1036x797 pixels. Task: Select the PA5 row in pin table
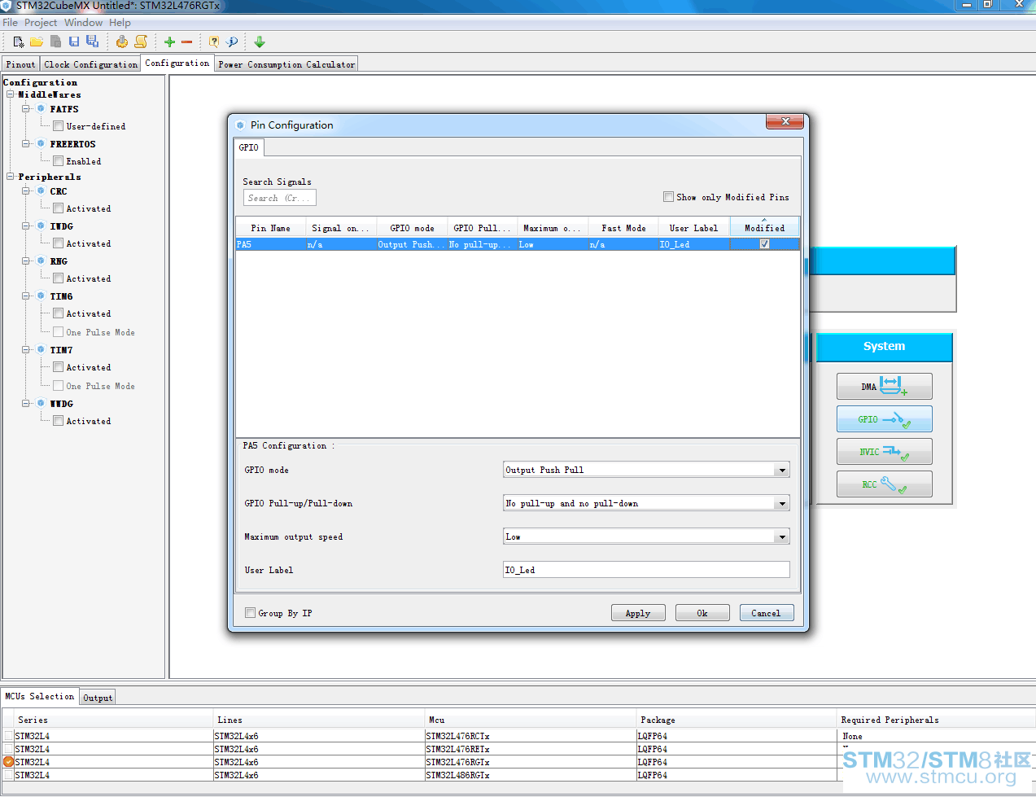(x=518, y=244)
